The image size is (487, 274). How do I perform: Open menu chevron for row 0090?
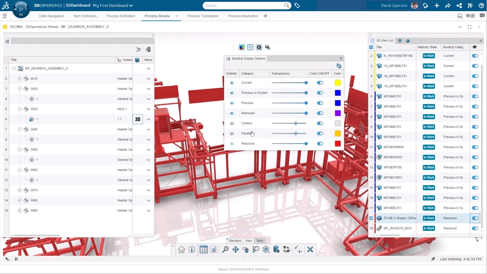[x=149, y=211]
